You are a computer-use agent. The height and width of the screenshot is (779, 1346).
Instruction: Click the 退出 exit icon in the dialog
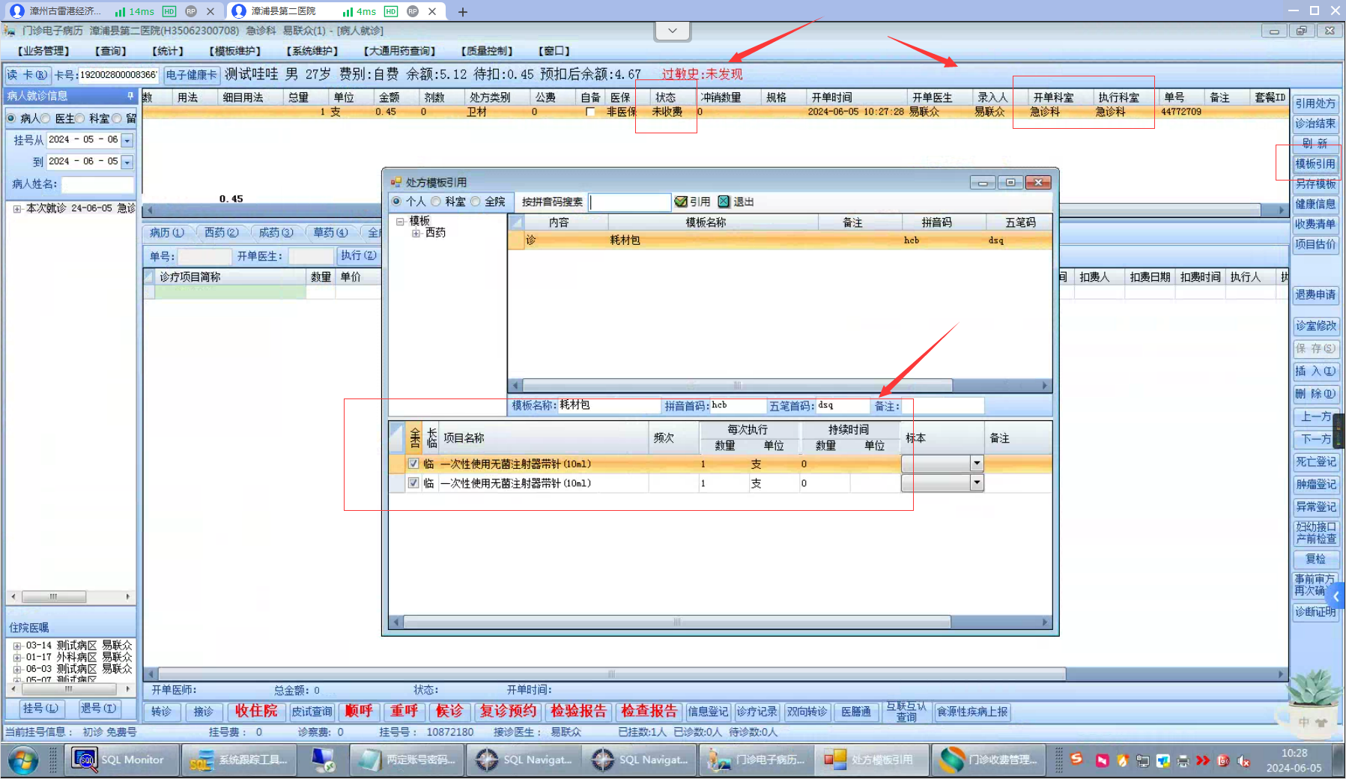[724, 201]
